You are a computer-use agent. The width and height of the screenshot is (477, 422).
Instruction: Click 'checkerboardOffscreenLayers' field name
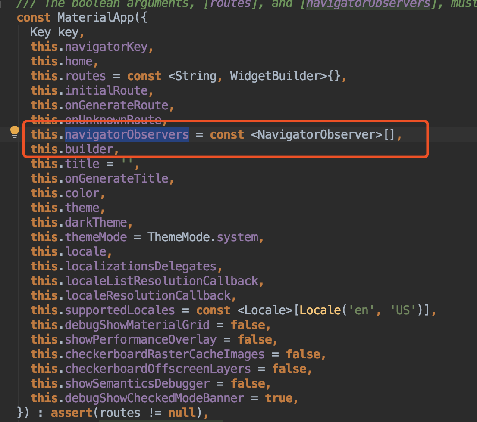(158, 369)
